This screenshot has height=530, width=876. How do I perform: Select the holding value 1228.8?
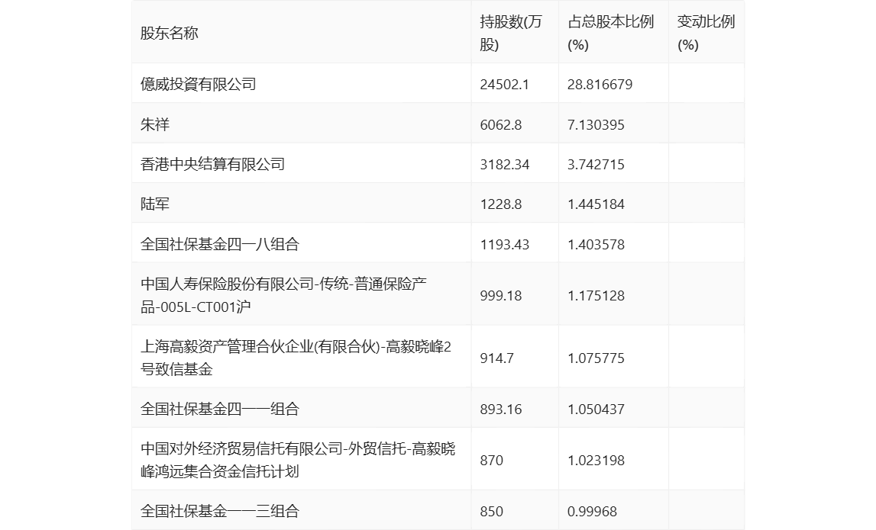[x=500, y=204]
